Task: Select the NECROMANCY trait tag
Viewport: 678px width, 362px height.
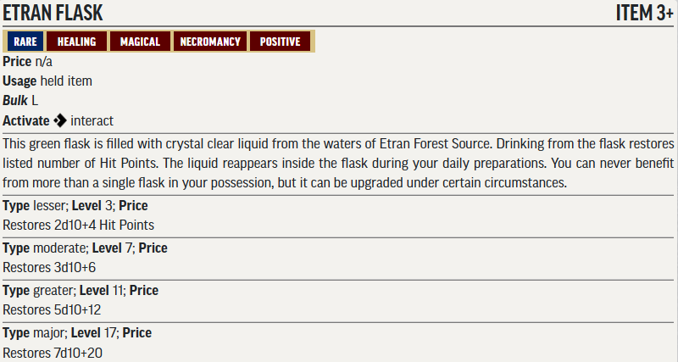Action: (210, 42)
